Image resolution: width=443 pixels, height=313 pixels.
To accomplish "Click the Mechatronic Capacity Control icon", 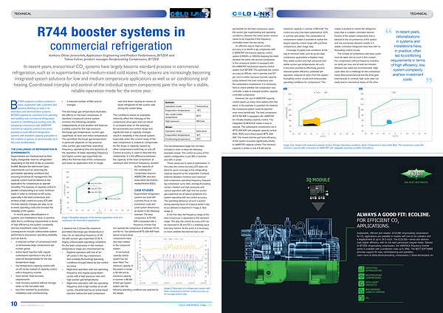I will click(x=361, y=291).
